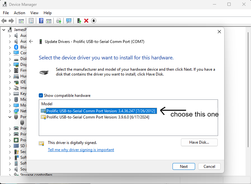
Task: Click the Human Interface Devices category icon
Action: point(16,76)
